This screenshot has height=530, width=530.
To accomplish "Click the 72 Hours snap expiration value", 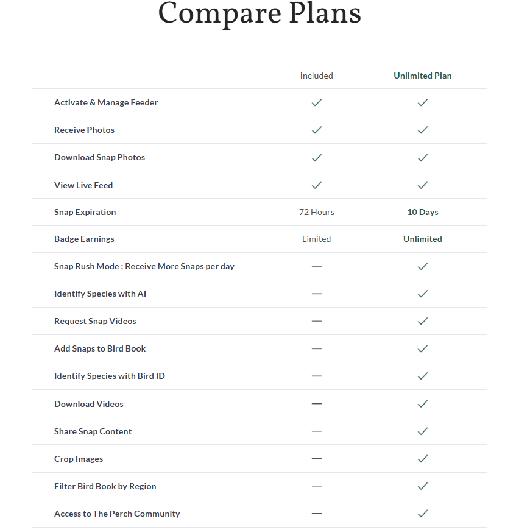I will click(x=316, y=212).
